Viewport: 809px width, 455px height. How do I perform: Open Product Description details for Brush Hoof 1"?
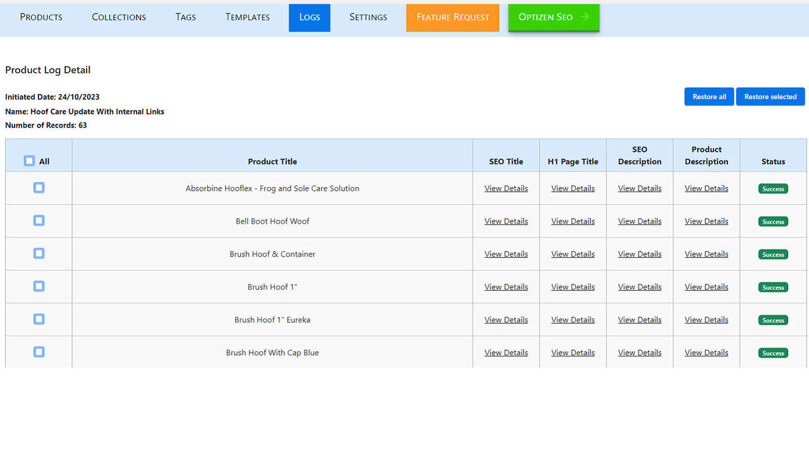click(x=706, y=286)
